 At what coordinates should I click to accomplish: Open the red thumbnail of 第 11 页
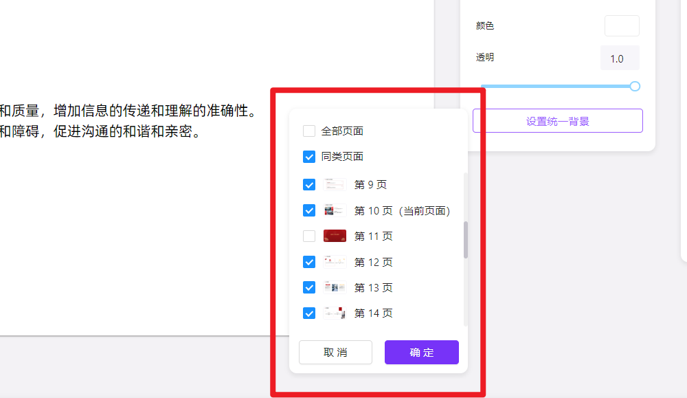point(335,236)
